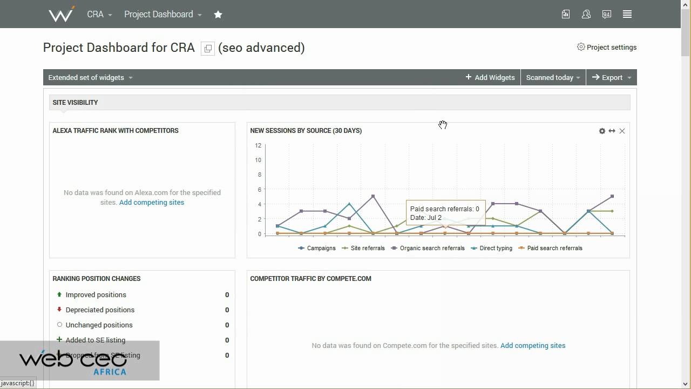Click RANKING POSITION CHANGES widget title

[x=97, y=278]
